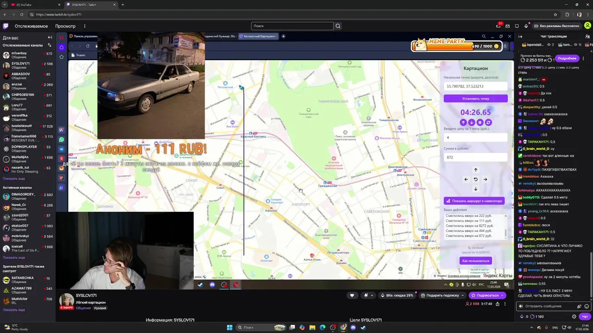Collapse the chat panel arrow

point(520,37)
